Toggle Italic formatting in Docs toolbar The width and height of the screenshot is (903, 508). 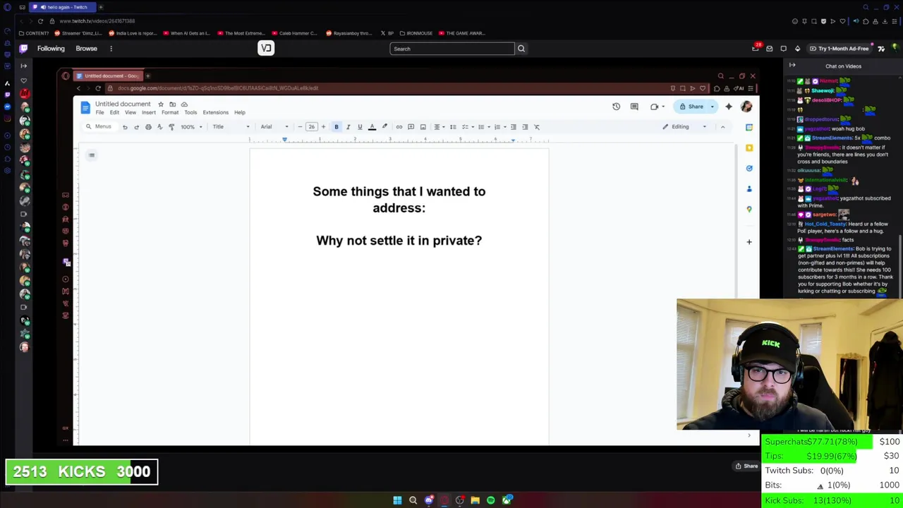point(348,127)
